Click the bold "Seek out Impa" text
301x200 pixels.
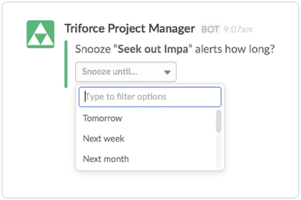(x=153, y=50)
